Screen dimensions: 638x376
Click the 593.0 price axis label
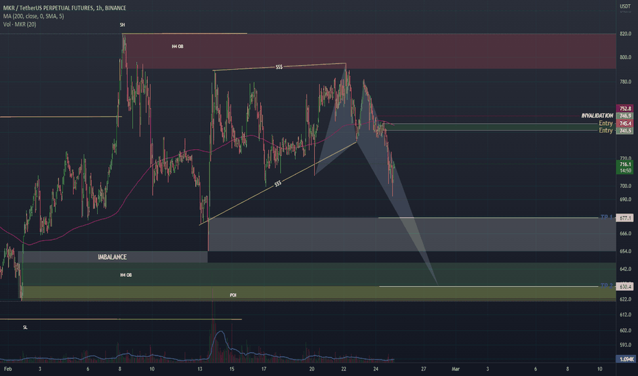coord(626,345)
